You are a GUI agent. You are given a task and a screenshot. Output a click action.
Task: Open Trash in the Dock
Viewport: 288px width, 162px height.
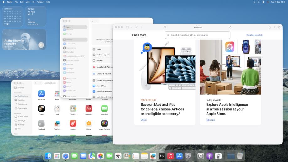(240, 156)
